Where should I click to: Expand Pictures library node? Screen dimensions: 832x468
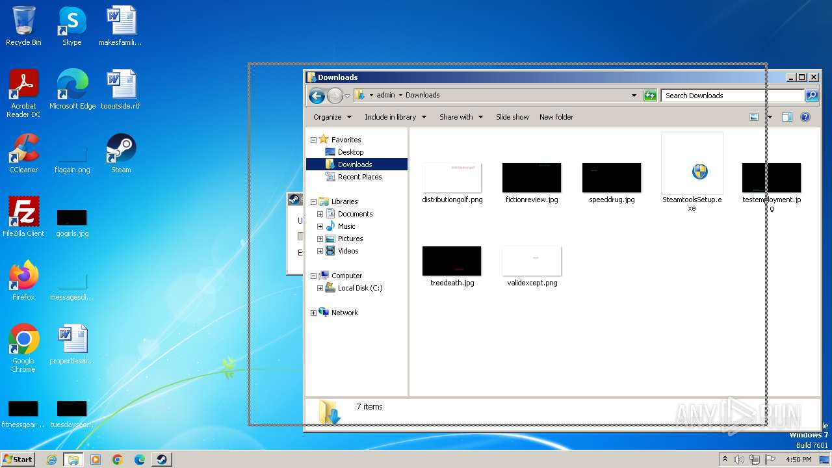(320, 239)
